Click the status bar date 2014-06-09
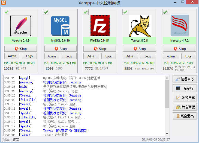This screenshot has width=199, height=143. [x=149, y=139]
